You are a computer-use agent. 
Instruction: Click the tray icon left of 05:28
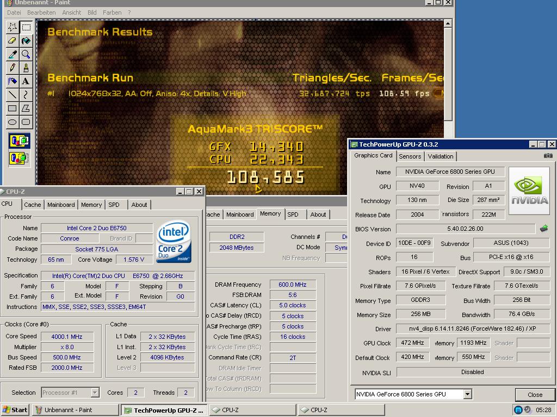[528, 410]
